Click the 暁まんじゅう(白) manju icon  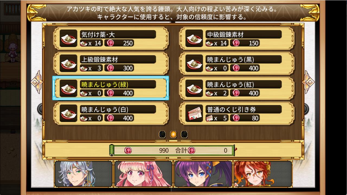click(x=68, y=113)
